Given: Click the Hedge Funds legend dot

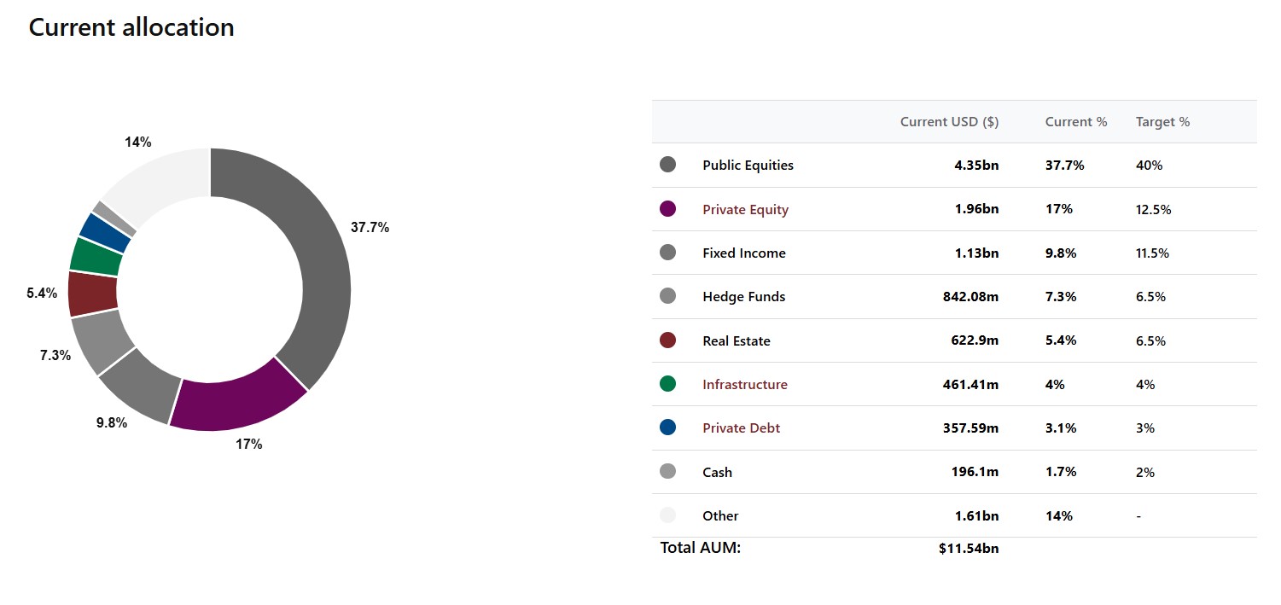Looking at the screenshot, I should click(667, 296).
